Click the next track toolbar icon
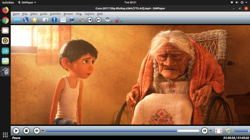Screen dimensions: 250x140 tap(99, 20)
